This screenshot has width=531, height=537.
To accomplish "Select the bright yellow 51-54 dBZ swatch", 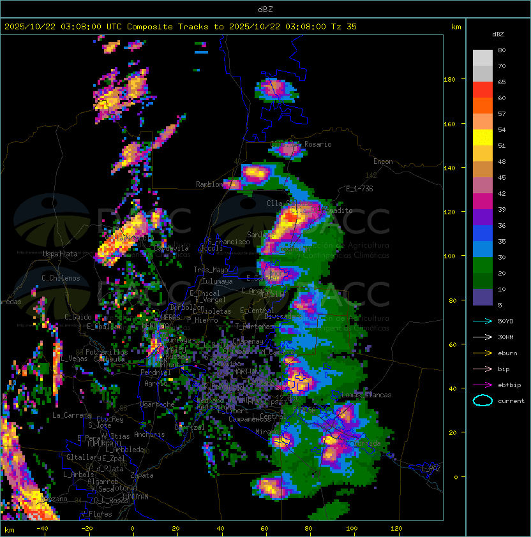I will pyautogui.click(x=482, y=137).
